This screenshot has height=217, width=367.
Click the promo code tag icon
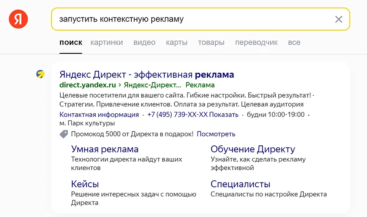[x=64, y=134]
